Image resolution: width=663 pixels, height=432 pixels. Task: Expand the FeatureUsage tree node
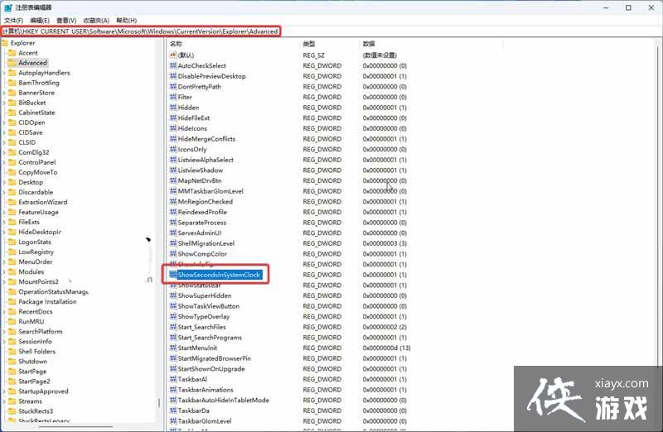click(4, 212)
